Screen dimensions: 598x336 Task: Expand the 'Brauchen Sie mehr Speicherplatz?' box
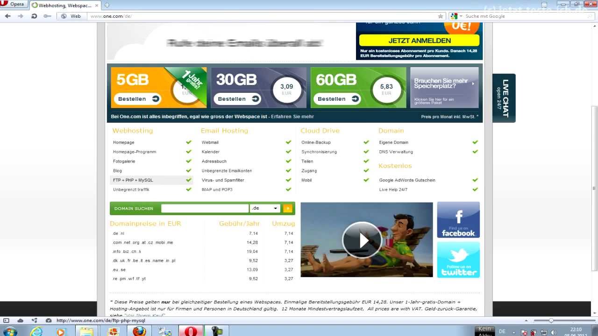tap(444, 88)
